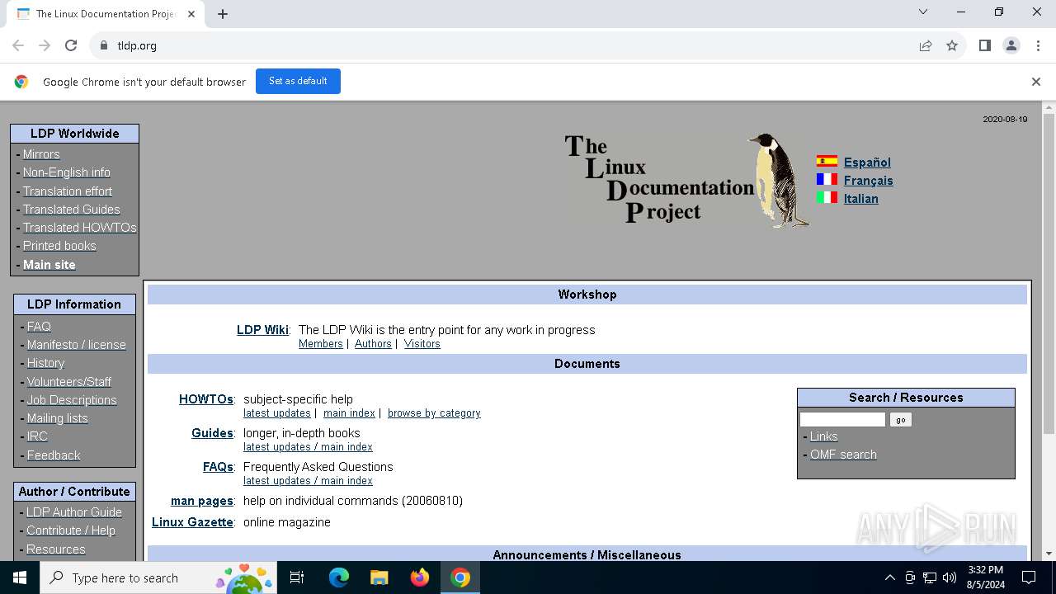Focus the Search / Resources text field
Image resolution: width=1056 pixels, height=594 pixels.
pyautogui.click(x=842, y=420)
